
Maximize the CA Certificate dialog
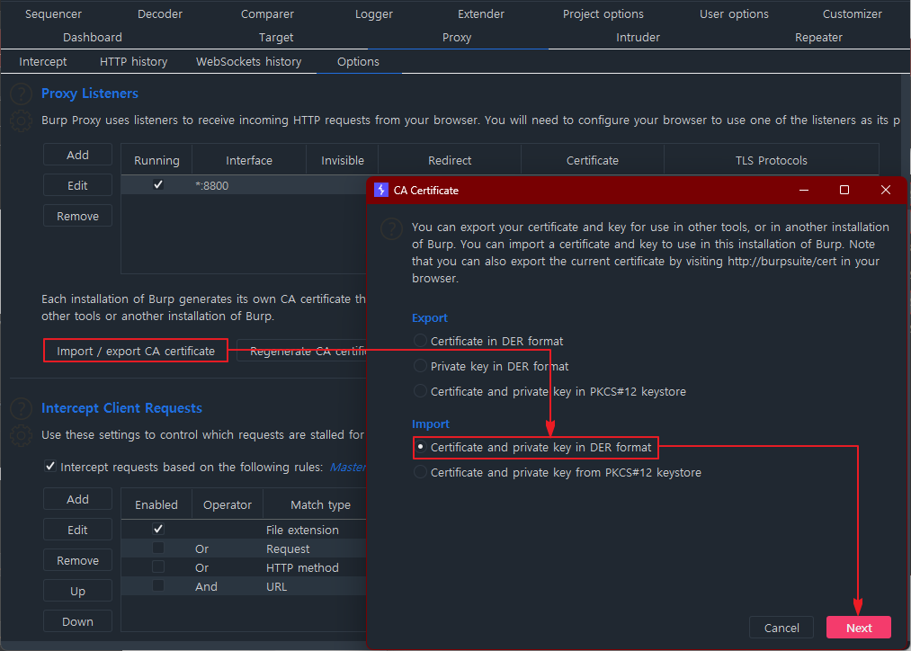844,191
